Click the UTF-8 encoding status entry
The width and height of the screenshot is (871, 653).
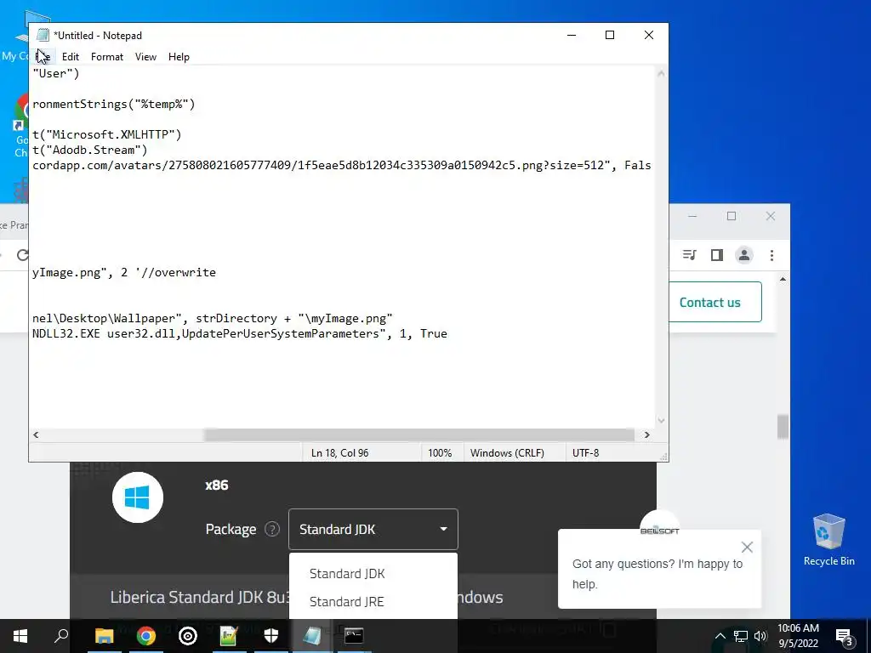(x=585, y=453)
